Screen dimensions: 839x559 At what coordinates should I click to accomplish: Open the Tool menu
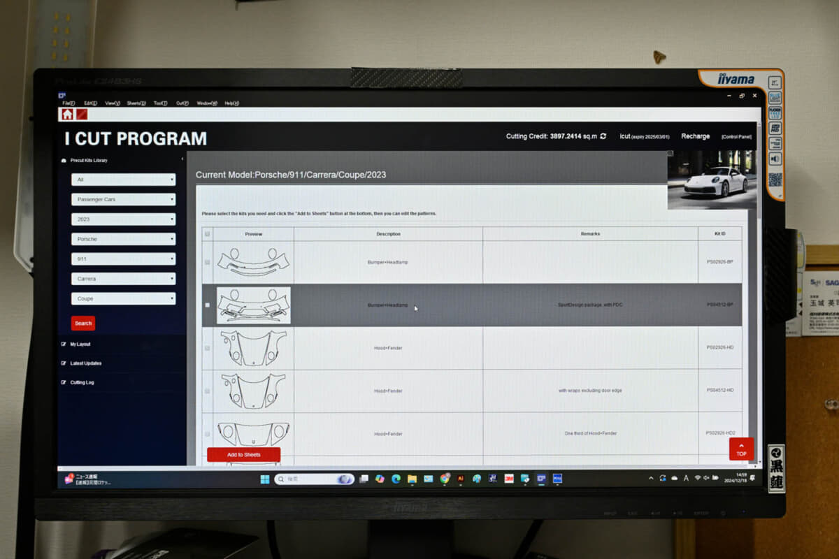tap(160, 103)
